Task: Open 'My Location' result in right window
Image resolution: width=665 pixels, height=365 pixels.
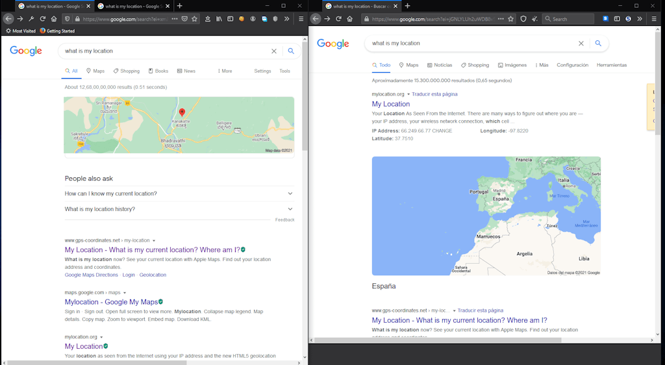Action: 390,105
